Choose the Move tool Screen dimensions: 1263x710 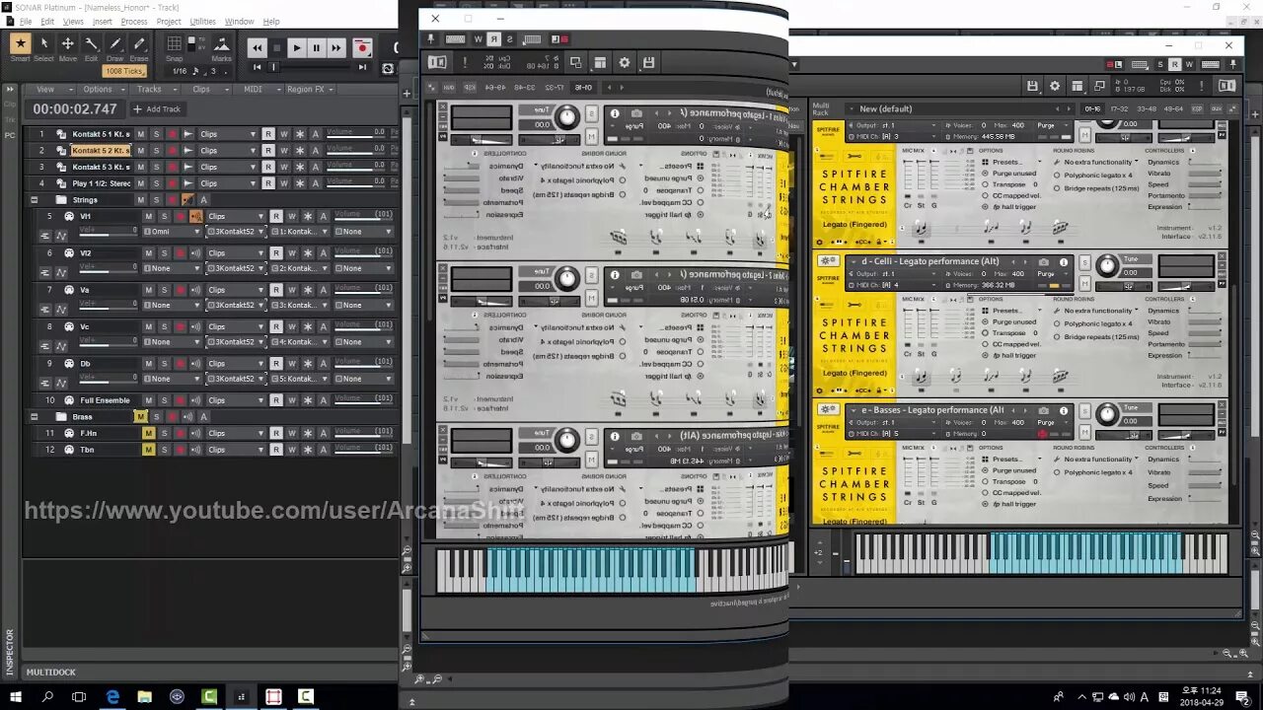pos(68,43)
